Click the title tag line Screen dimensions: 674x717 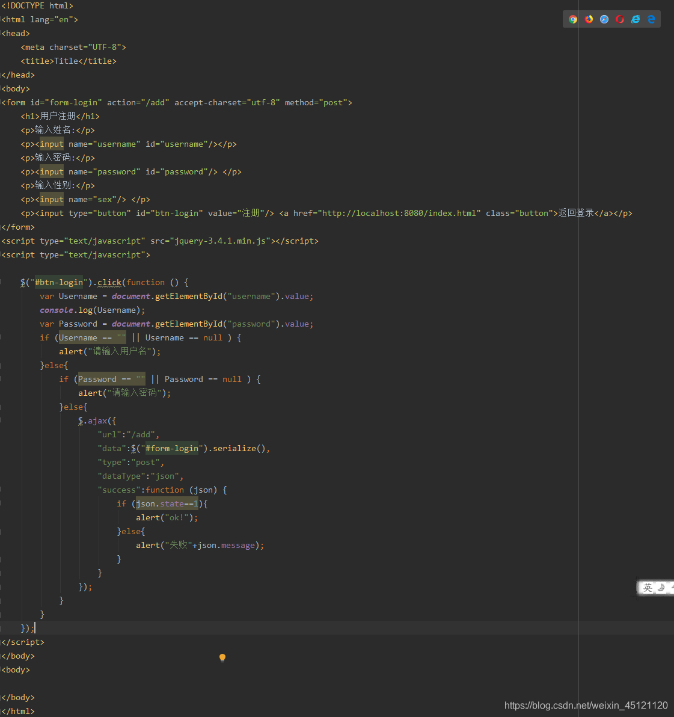point(69,61)
